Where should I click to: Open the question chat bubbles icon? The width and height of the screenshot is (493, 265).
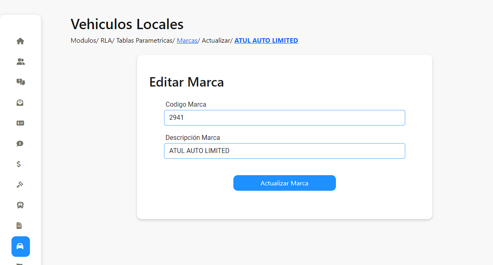[x=21, y=82]
